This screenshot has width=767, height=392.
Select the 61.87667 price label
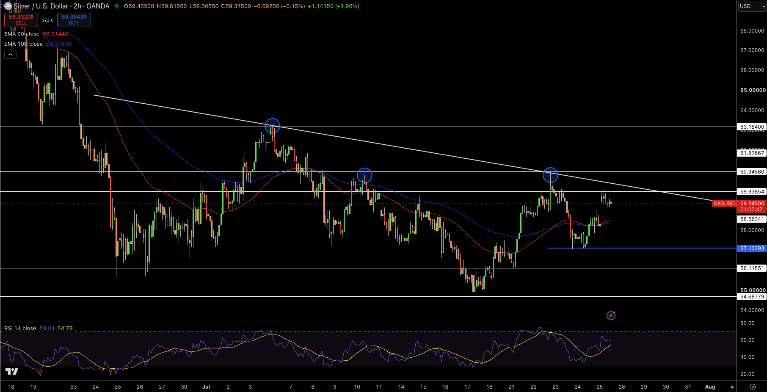752,153
